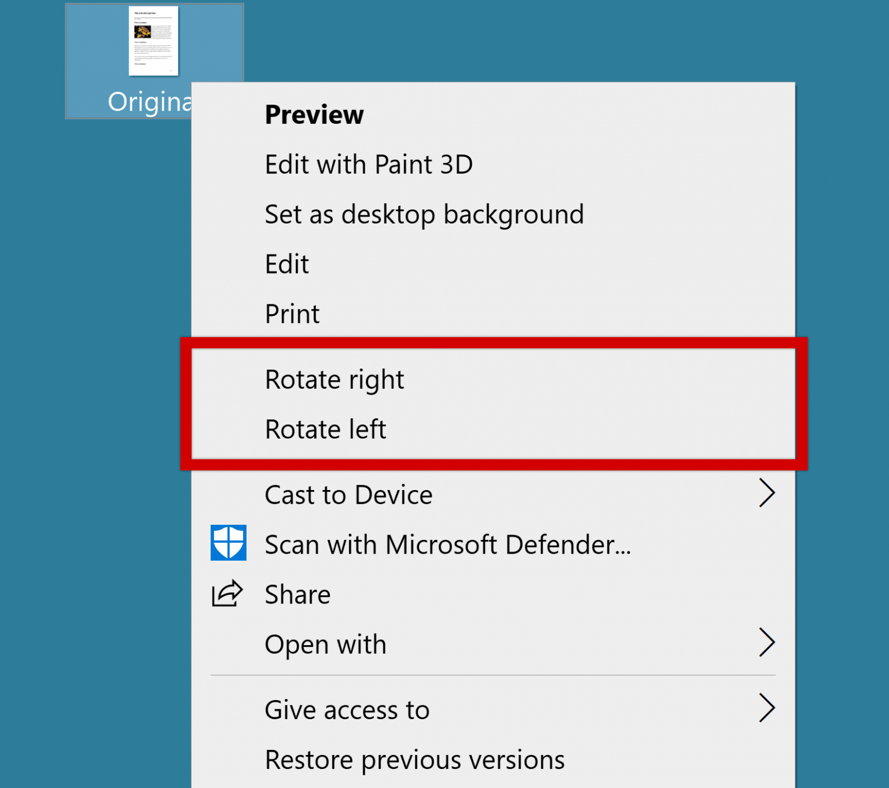
Task: Click the Open with chevron arrow
Action: pyautogui.click(x=768, y=642)
